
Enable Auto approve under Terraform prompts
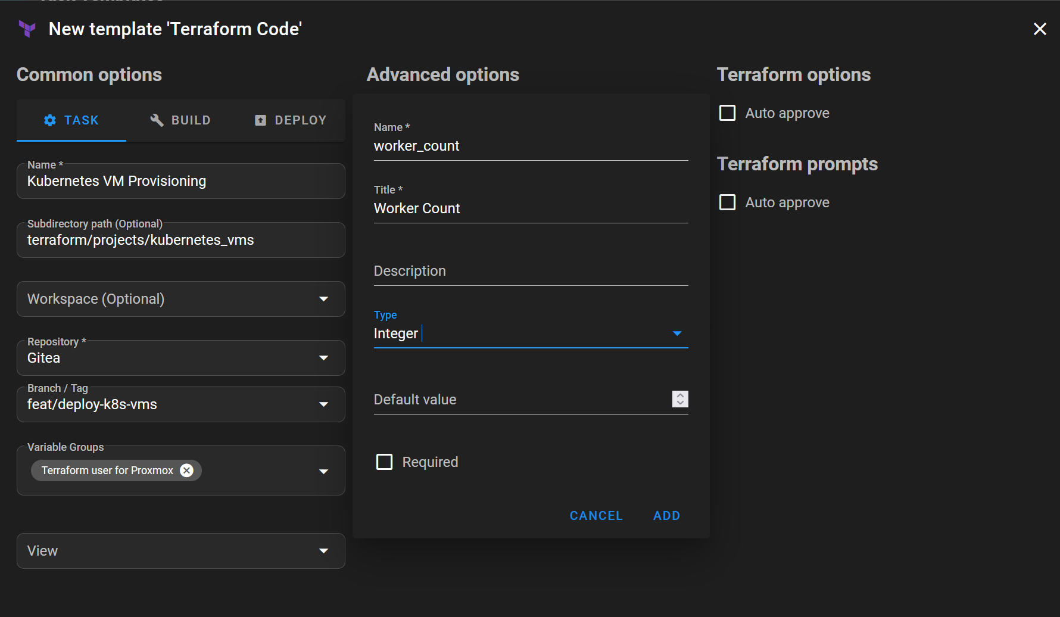point(728,202)
